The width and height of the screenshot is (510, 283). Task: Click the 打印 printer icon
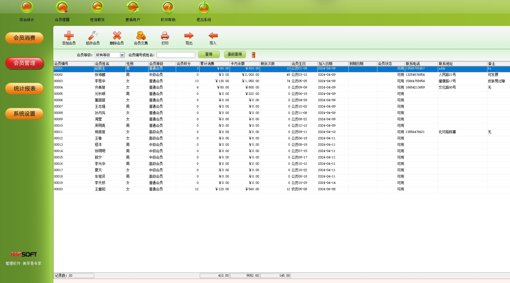pyautogui.click(x=165, y=36)
